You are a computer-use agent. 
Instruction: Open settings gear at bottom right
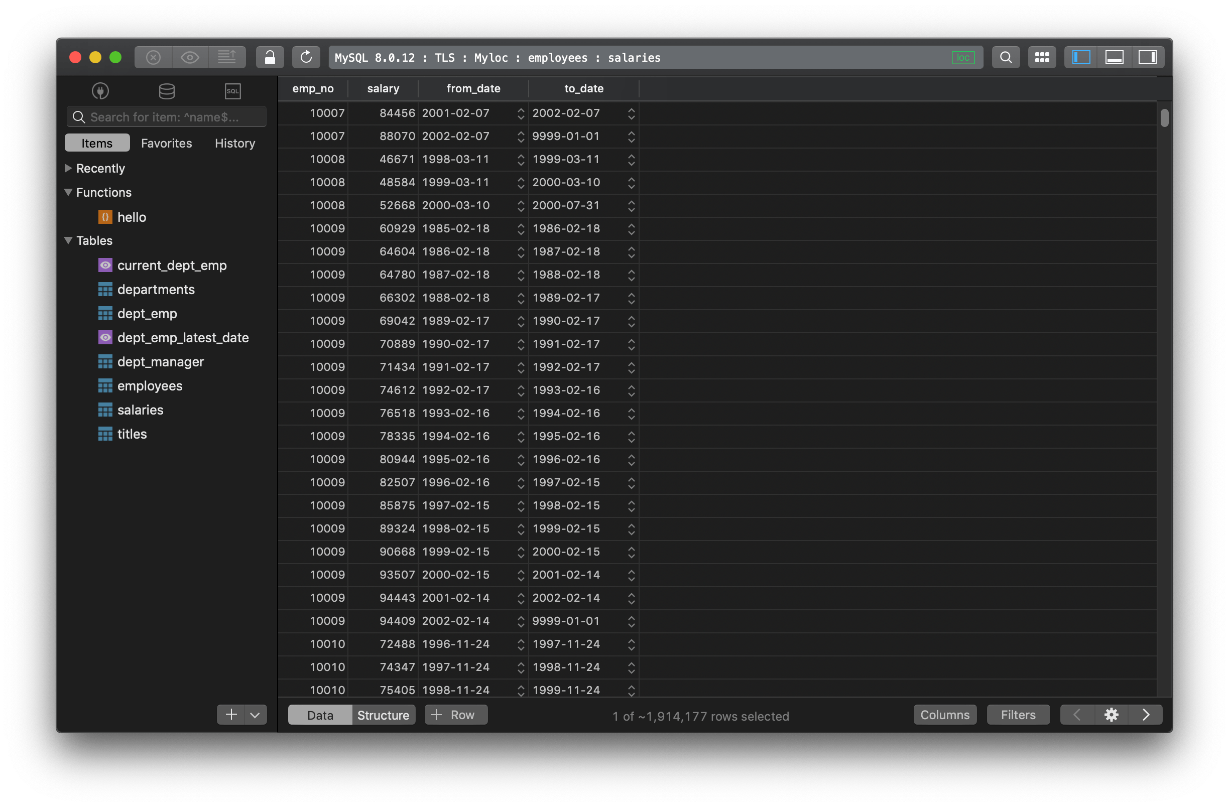(x=1111, y=715)
